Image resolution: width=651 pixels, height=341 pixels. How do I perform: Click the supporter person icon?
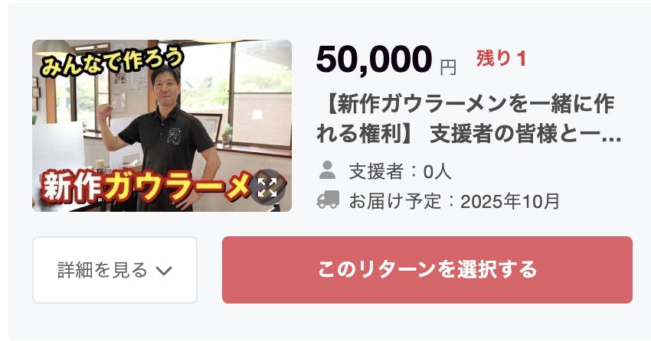pos(327,167)
